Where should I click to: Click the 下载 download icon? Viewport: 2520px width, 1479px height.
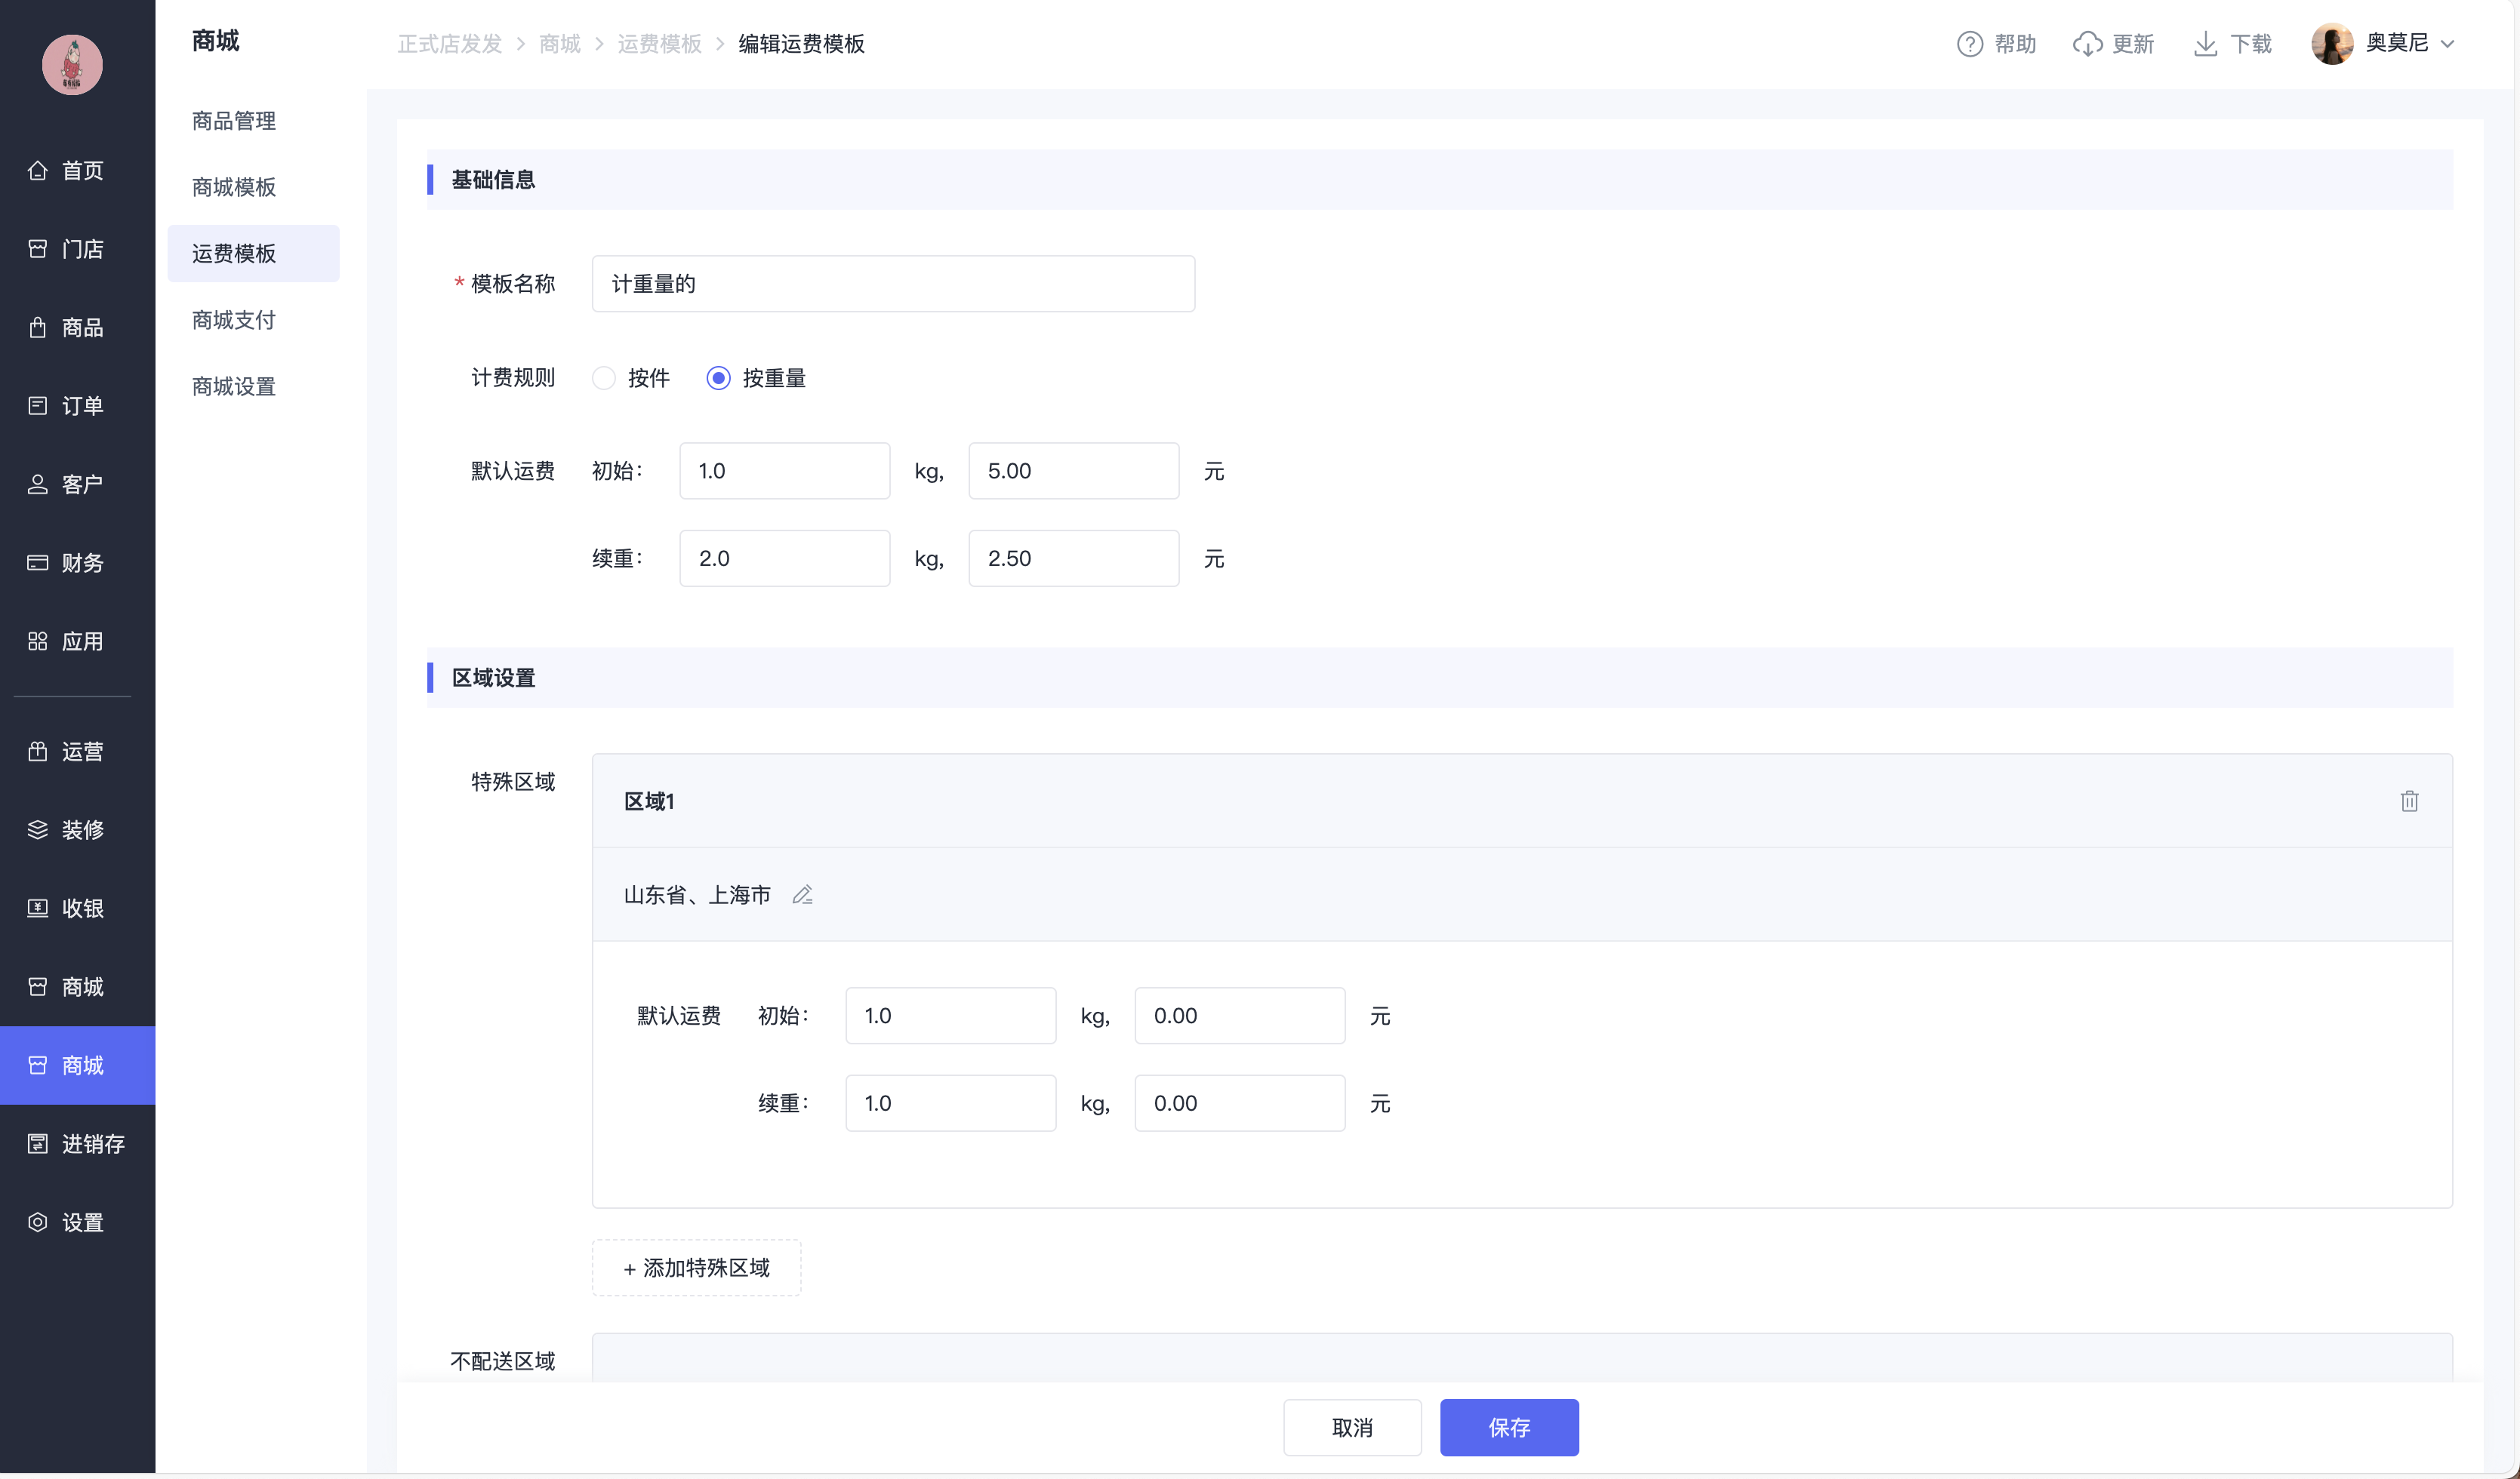(x=2205, y=44)
